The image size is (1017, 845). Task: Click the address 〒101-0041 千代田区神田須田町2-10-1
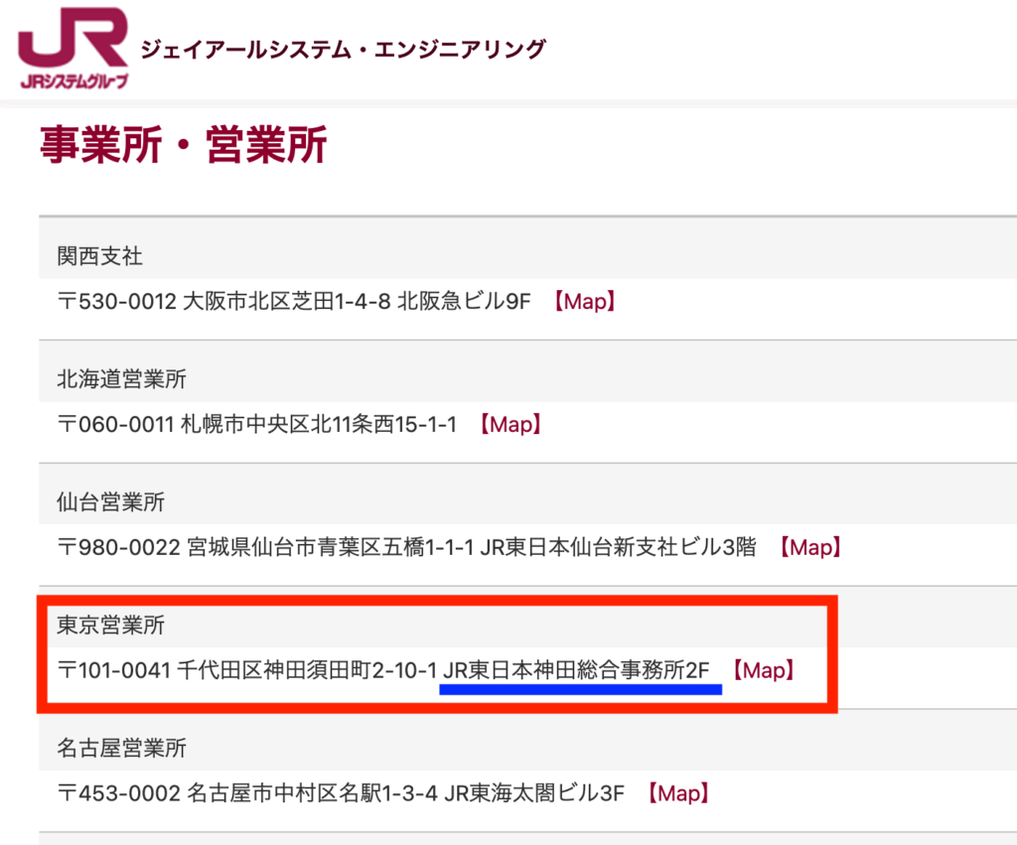pyautogui.click(x=247, y=670)
